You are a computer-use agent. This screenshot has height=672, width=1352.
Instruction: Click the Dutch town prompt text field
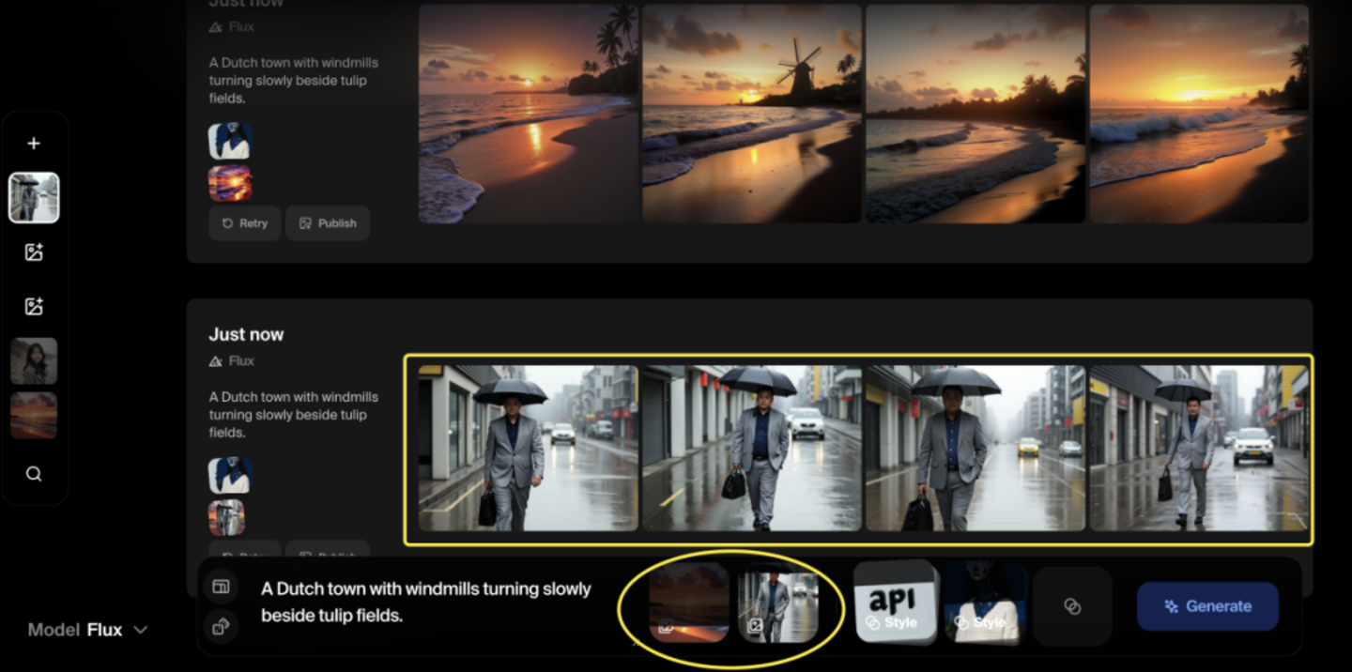[427, 602]
